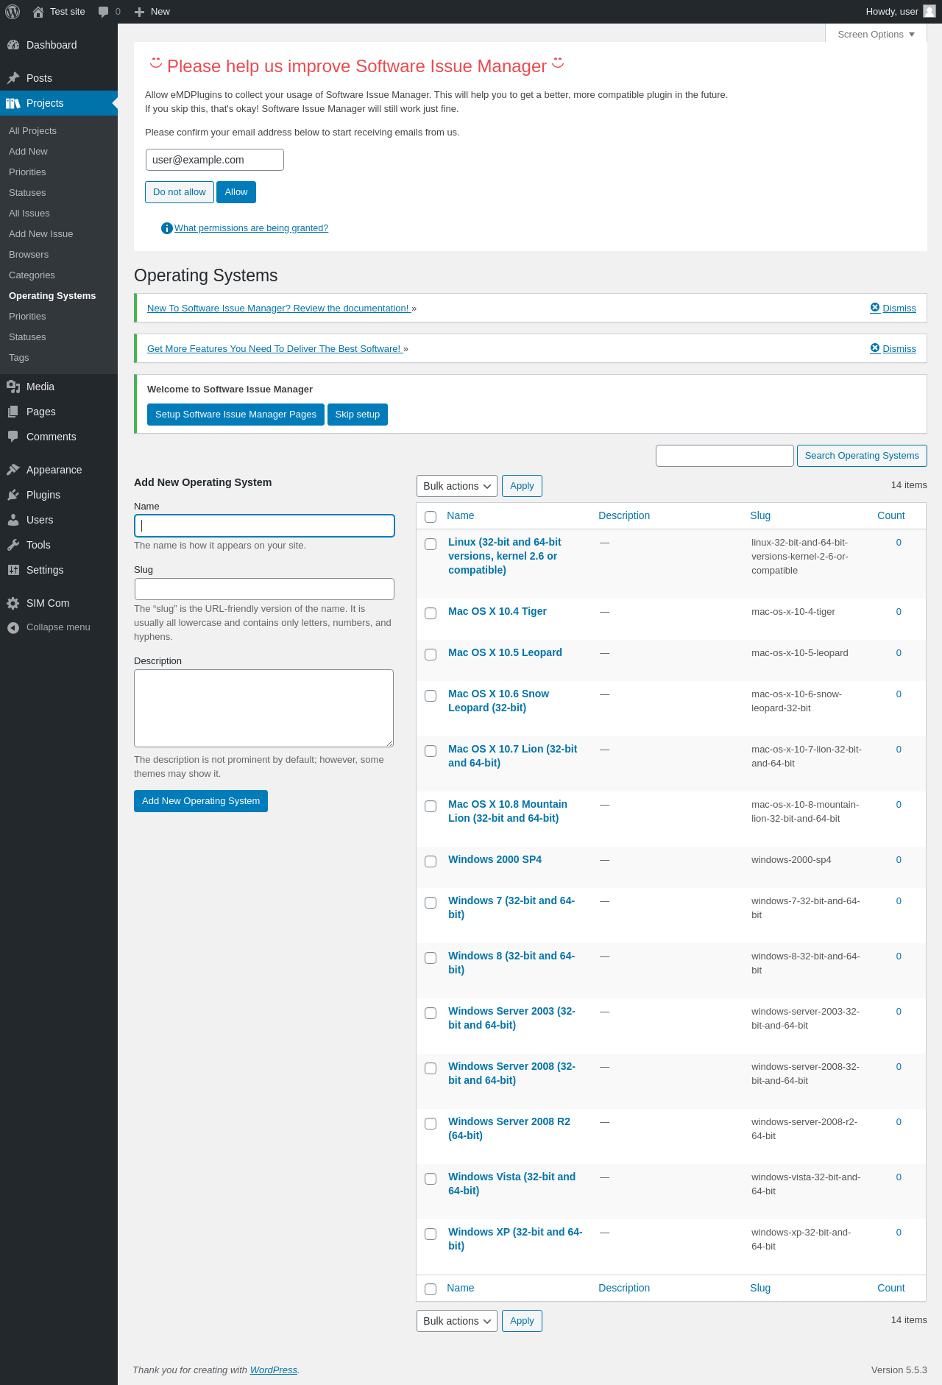
Task: Open the bottom Bulk actions dropdown
Action: click(x=457, y=1321)
